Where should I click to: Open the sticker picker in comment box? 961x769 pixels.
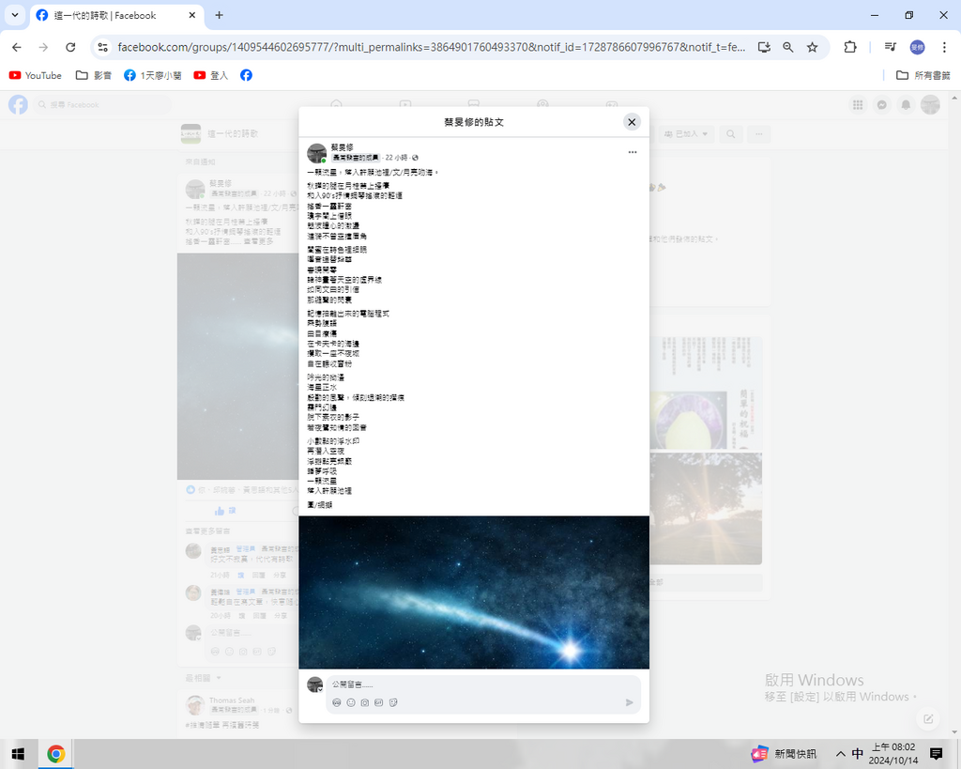click(x=393, y=702)
